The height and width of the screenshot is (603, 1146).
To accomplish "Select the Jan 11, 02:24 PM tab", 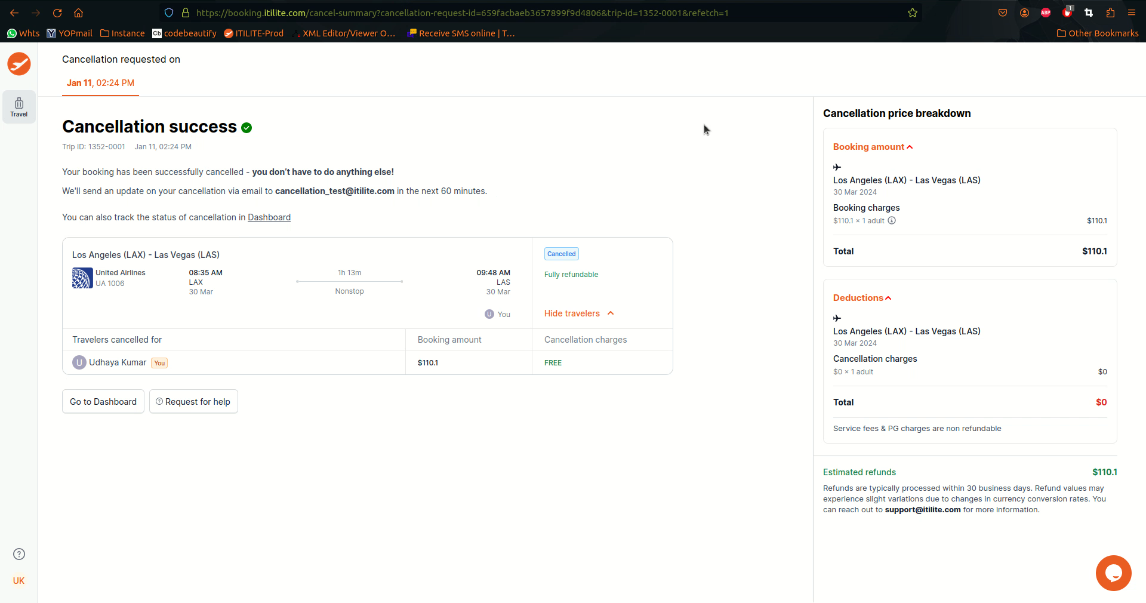I will pos(100,83).
